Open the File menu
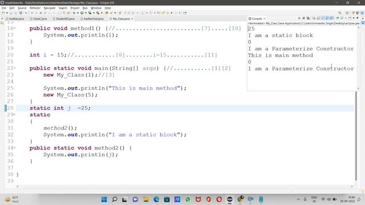 [4, 8]
